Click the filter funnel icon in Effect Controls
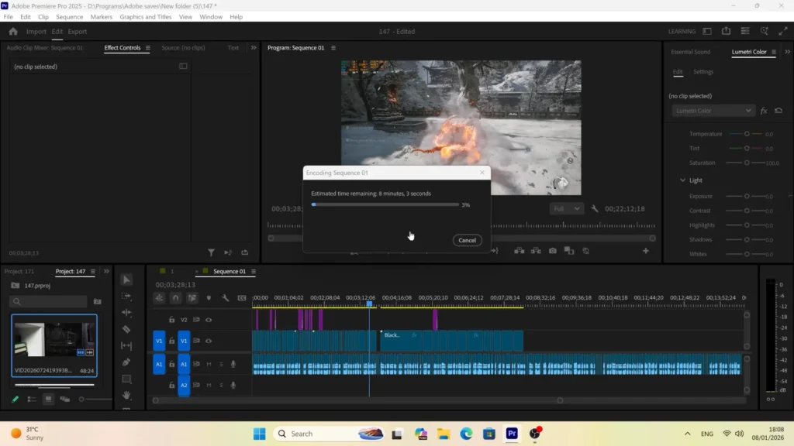The width and height of the screenshot is (794, 446). pos(211,252)
